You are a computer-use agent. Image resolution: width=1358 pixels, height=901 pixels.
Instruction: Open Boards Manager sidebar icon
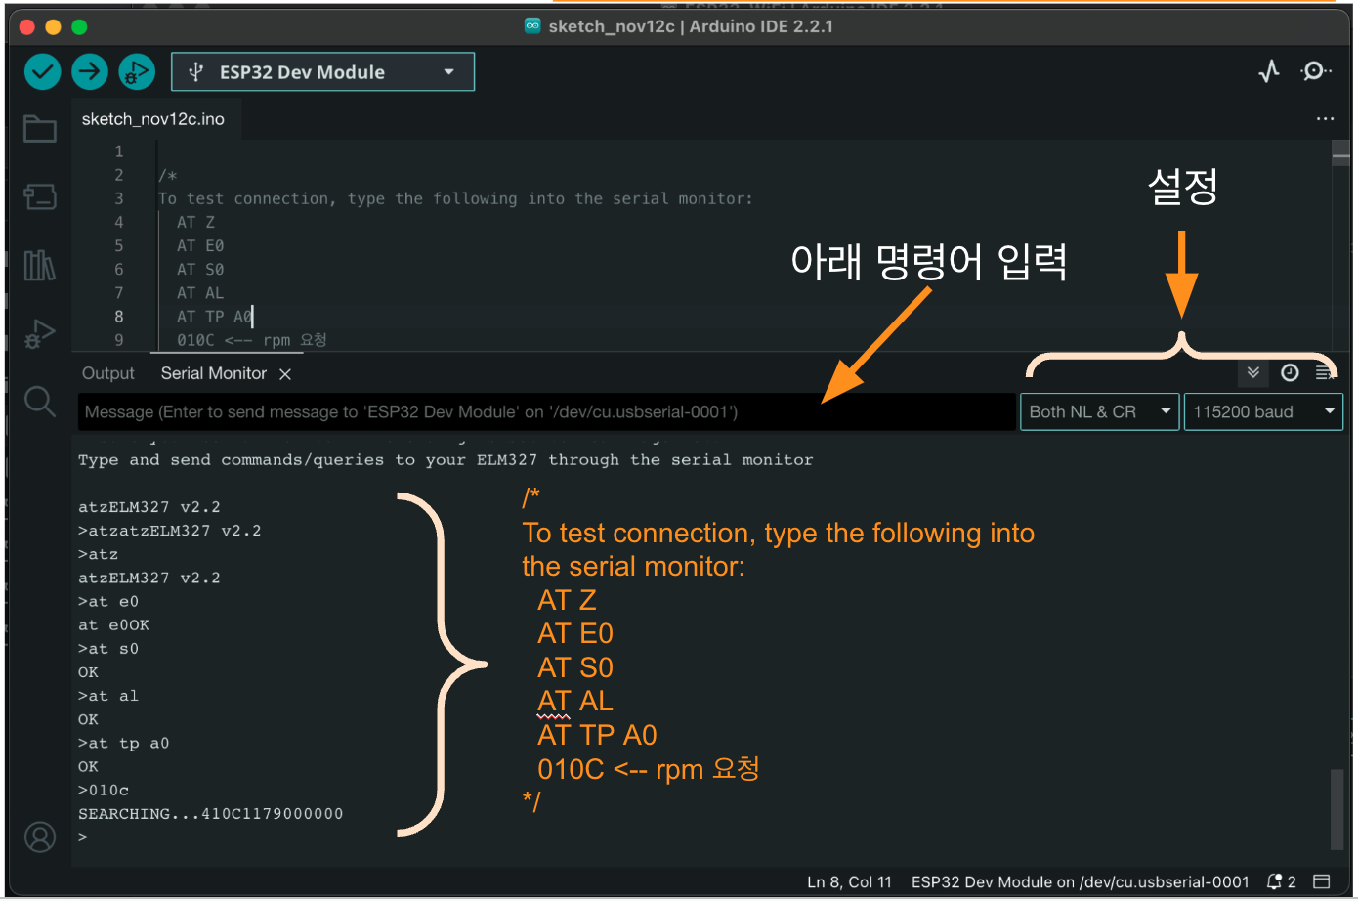tap(40, 196)
